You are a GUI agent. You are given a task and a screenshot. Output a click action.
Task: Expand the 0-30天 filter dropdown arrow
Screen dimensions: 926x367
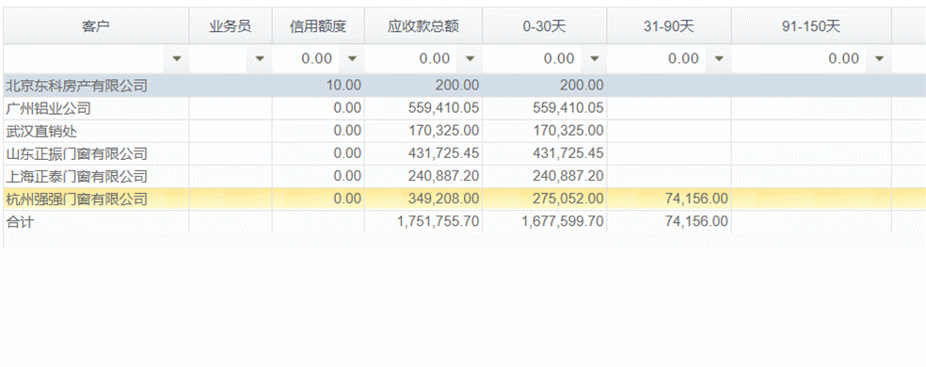pyautogui.click(x=594, y=58)
